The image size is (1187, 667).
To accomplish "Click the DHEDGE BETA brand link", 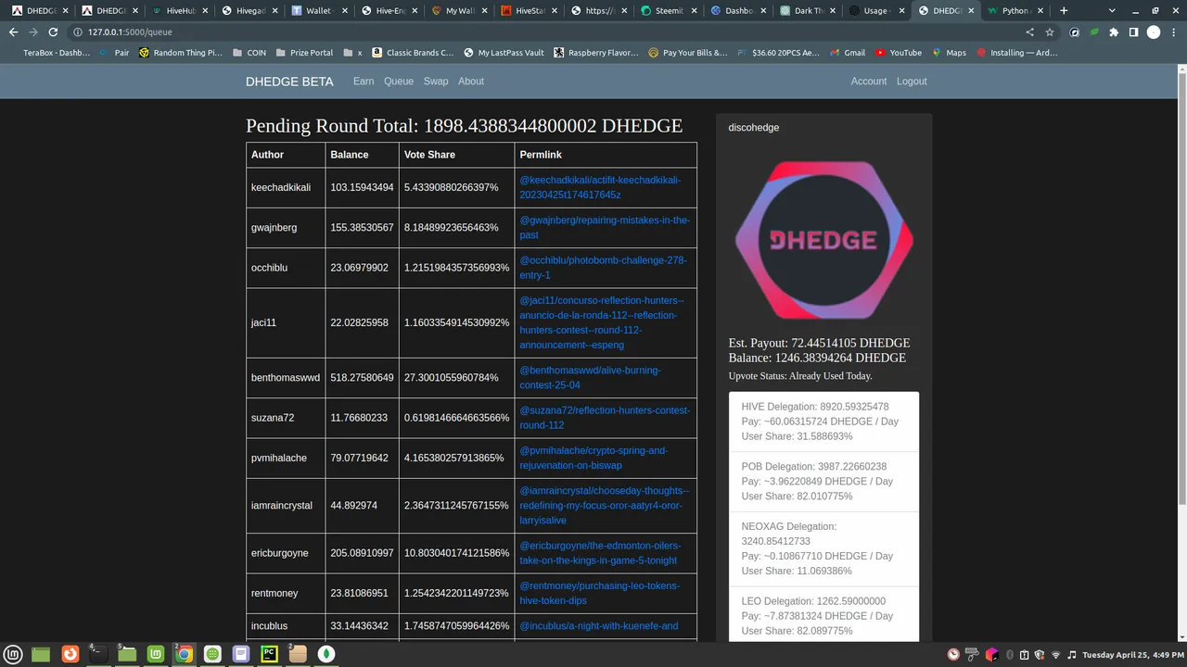I will 289,82.
